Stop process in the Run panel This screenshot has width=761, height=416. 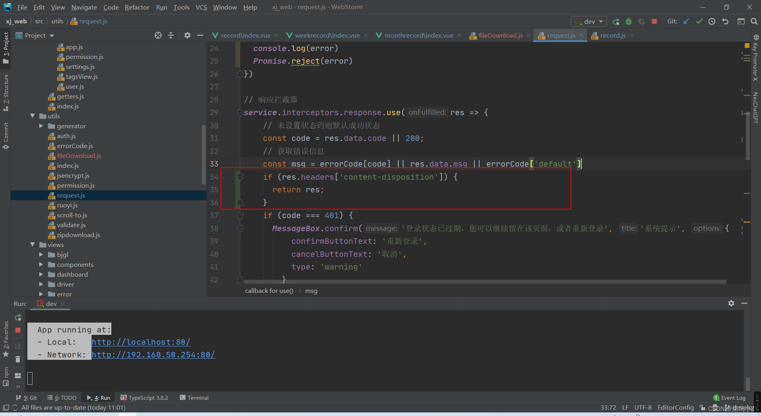[x=18, y=330]
